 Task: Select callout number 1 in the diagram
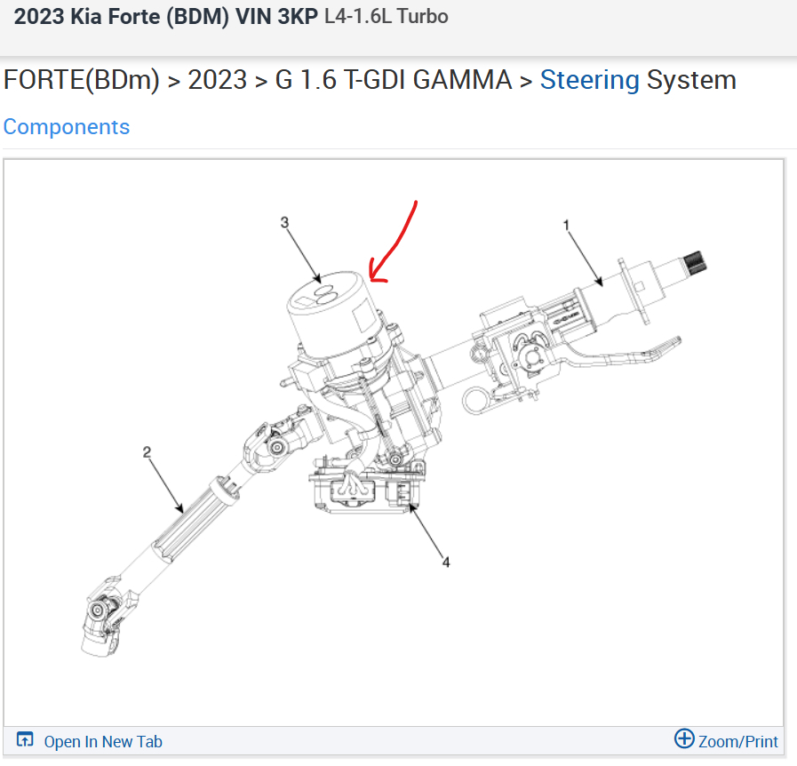[x=566, y=225]
